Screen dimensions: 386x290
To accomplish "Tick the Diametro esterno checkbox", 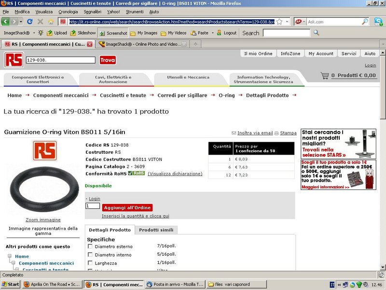I will 90,246.
